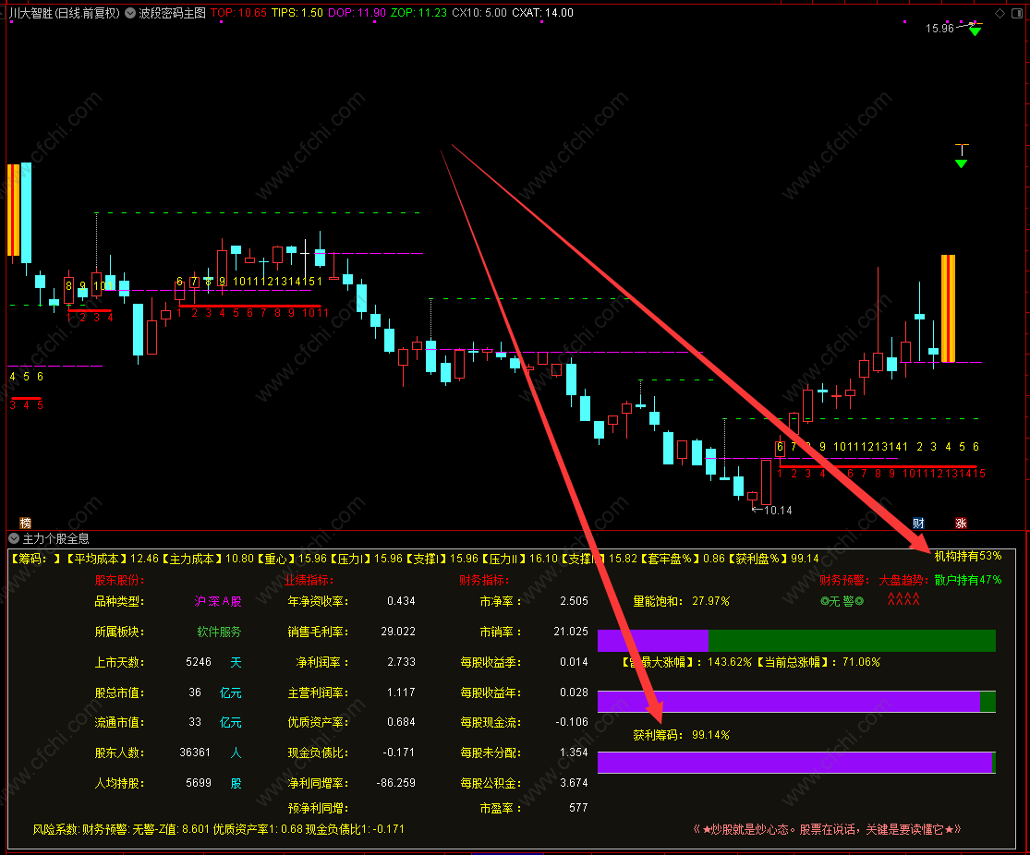
Task: Select the 波段密码主图 indicator name
Action: [x=172, y=13]
